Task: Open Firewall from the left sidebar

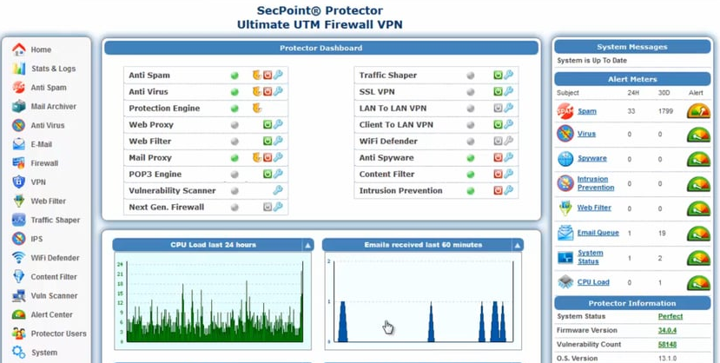Action: 43,163
